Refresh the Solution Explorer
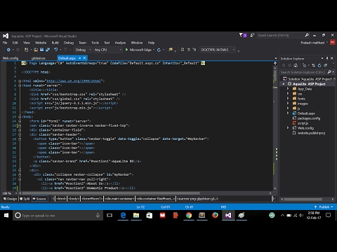Screen dimensions: 337x252 pos(319,66)
